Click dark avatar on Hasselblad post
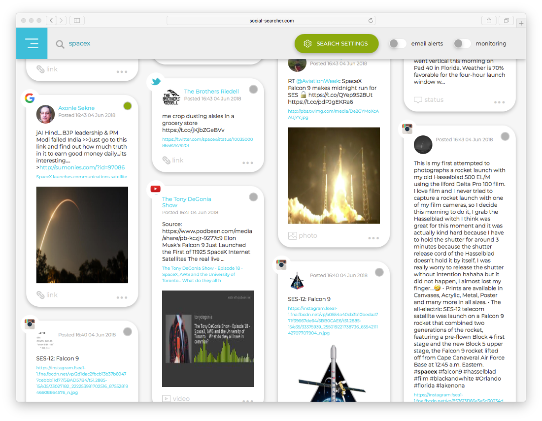Viewport: 542px width, 421px height. [423, 145]
